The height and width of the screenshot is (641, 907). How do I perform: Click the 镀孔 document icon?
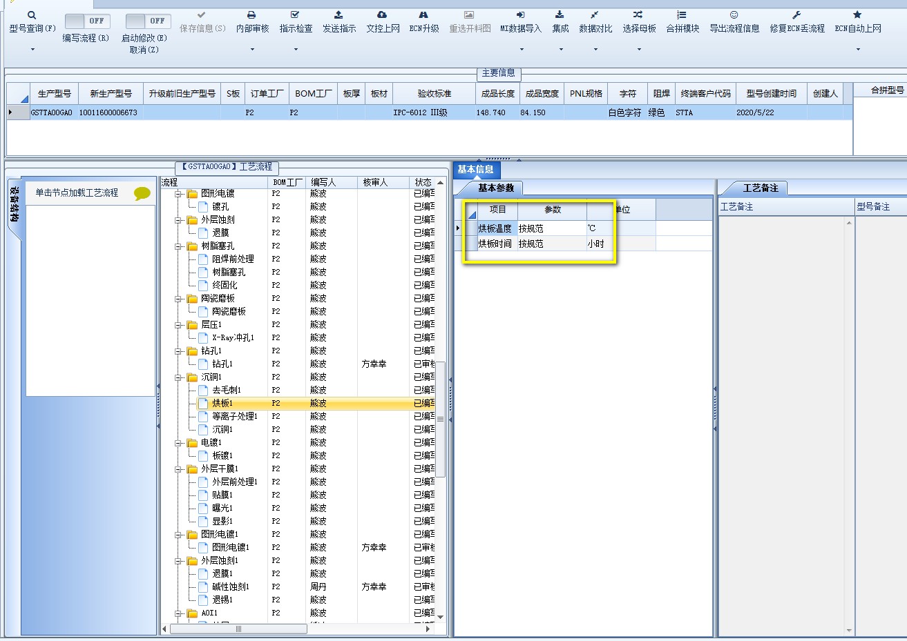(x=203, y=206)
